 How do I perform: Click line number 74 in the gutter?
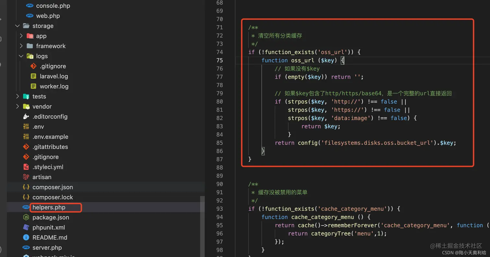219,52
